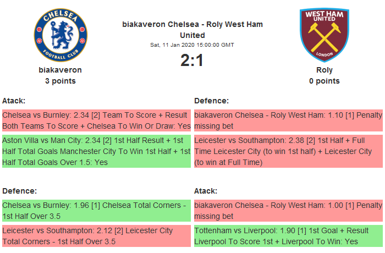385x253 pixels.
Task: Select the Leicester vs Southampton 2.38 bet
Action: (x=288, y=151)
